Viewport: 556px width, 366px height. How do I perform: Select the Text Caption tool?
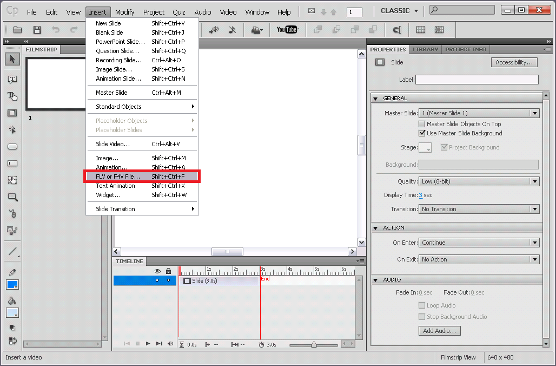[x=12, y=80]
